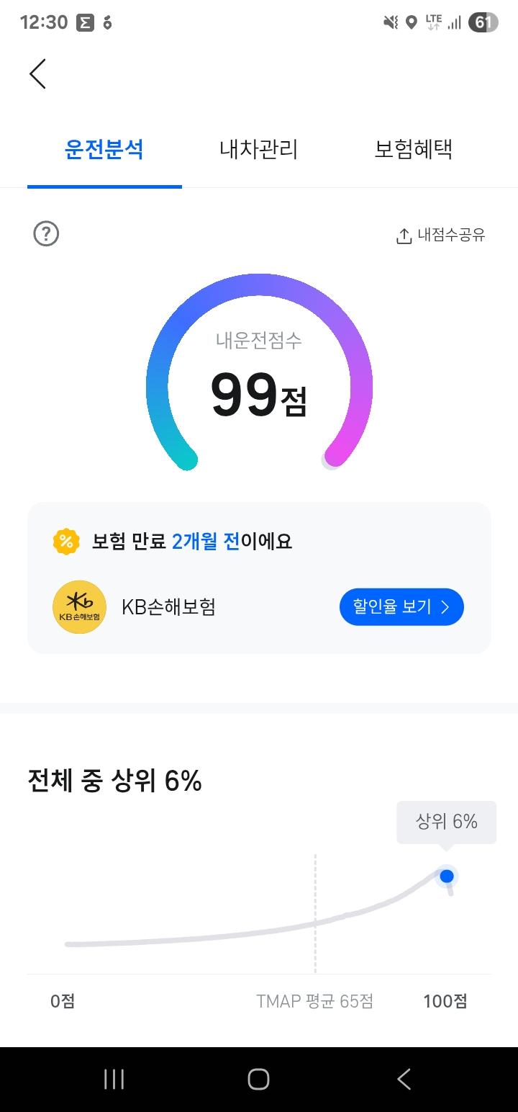The image size is (518, 1112).
Task: Tap the yellow percent discount badge
Action: (x=66, y=541)
